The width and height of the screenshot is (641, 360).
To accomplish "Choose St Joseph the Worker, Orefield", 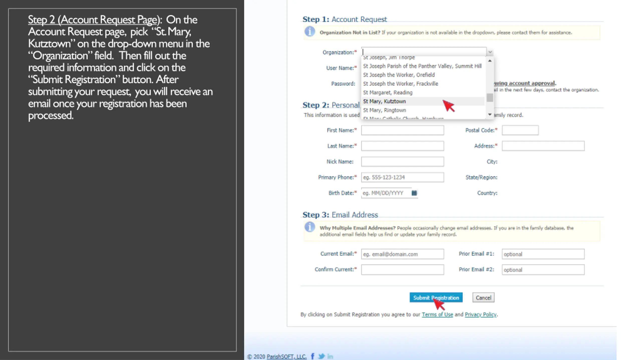I will [x=423, y=75].
